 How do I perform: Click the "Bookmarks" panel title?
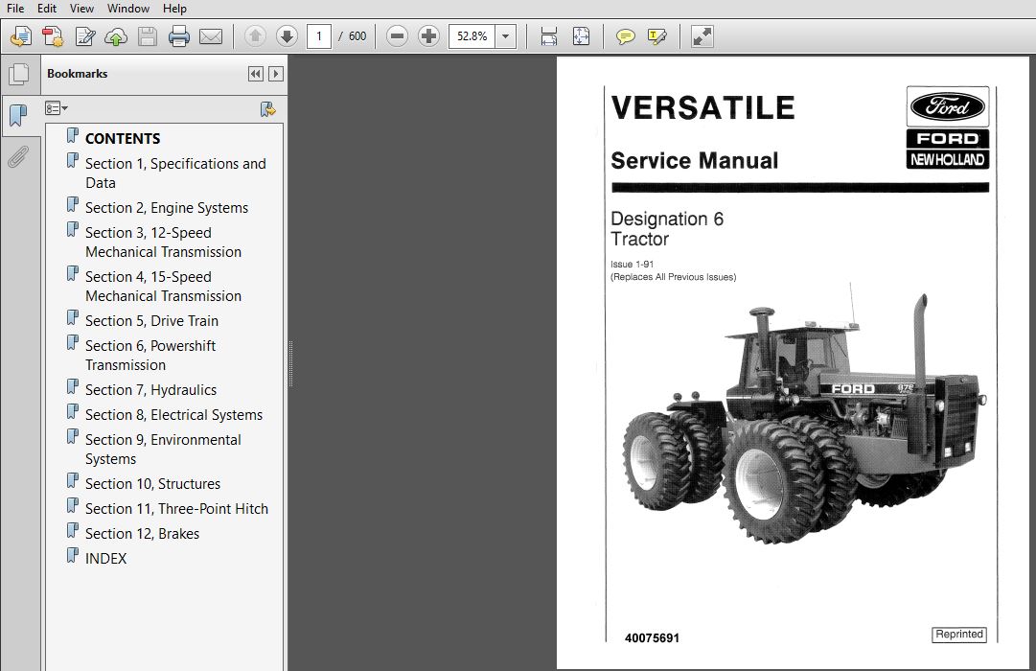(78, 74)
